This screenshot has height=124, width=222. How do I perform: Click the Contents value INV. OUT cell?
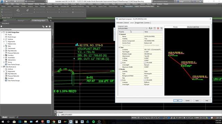point(153,50)
